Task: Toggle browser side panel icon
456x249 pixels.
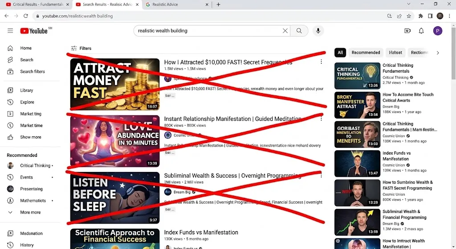Action: [430, 16]
